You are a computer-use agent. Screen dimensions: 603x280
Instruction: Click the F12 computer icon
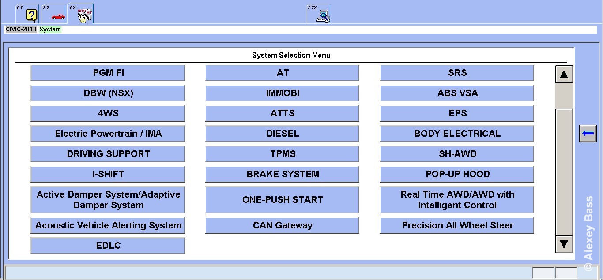320,14
